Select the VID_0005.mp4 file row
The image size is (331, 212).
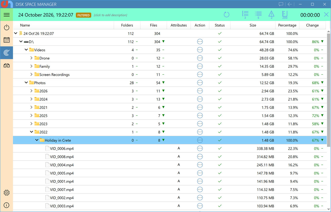[x=170, y=173]
